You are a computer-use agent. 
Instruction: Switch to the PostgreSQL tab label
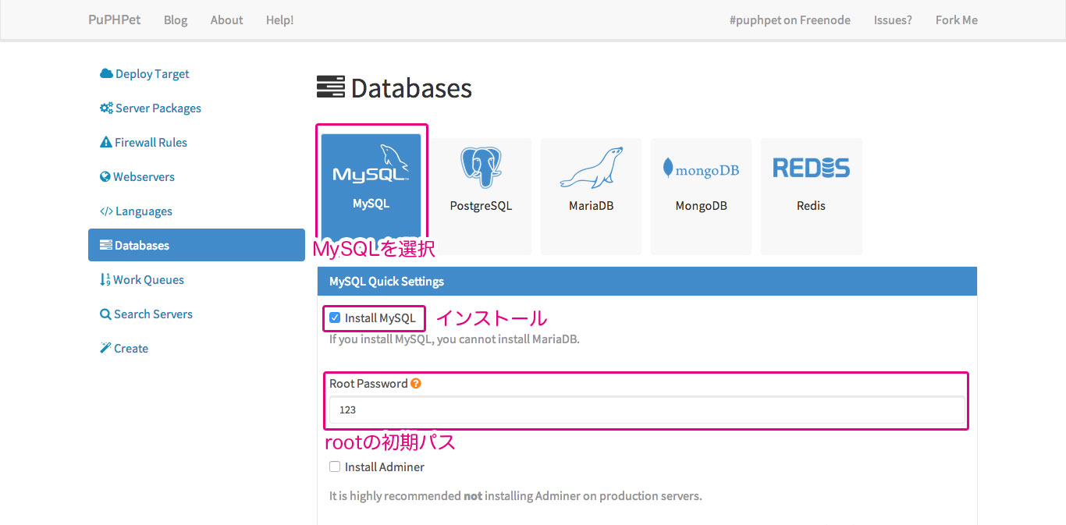481,206
